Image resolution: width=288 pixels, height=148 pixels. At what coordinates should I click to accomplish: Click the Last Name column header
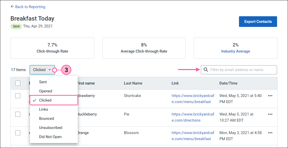(133, 83)
